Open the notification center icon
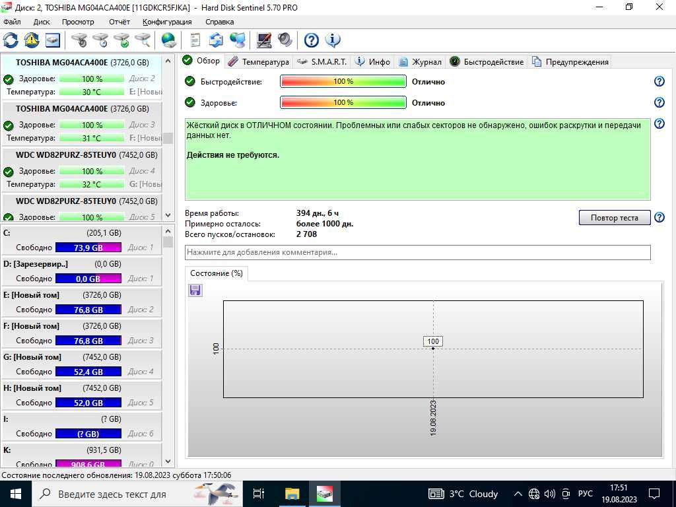Viewport: 676px width, 507px height. tap(654, 494)
